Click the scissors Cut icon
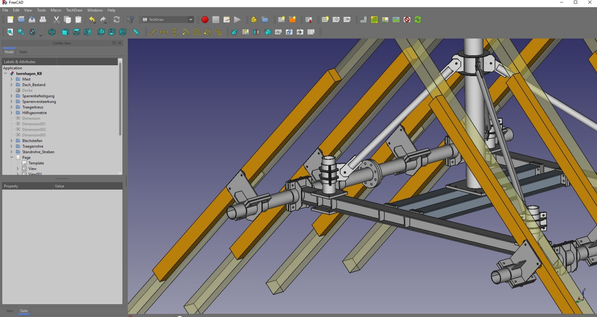 click(x=56, y=19)
